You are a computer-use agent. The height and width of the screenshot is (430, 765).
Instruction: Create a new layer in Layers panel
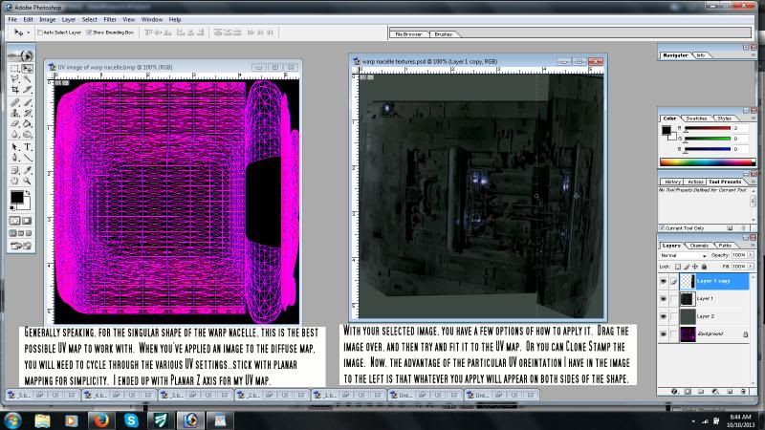730,392
